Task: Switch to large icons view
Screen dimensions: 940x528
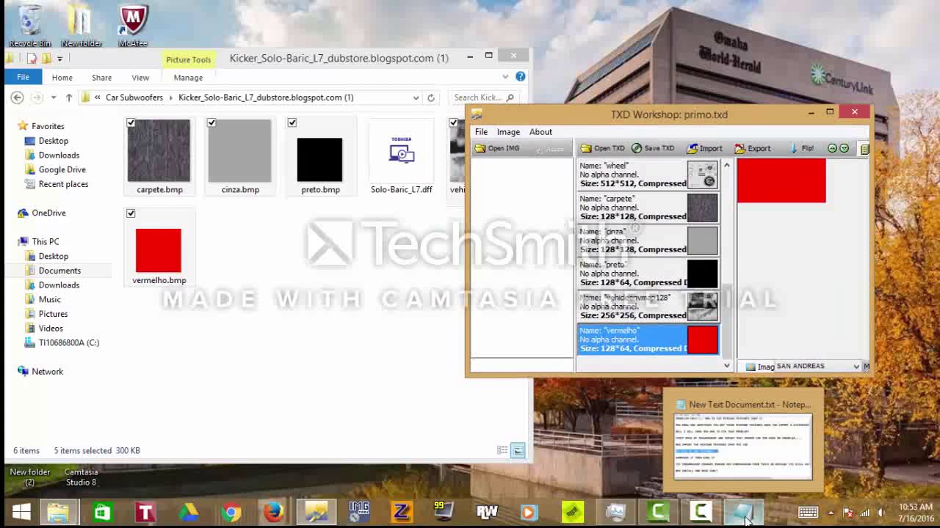Action: (518, 450)
